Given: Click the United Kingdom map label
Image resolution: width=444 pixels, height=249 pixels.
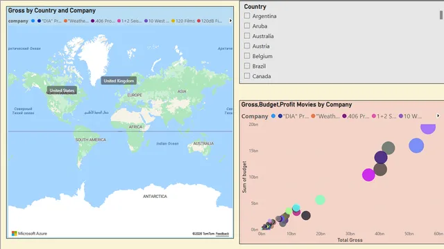Looking at the screenshot, I should click(119, 81).
